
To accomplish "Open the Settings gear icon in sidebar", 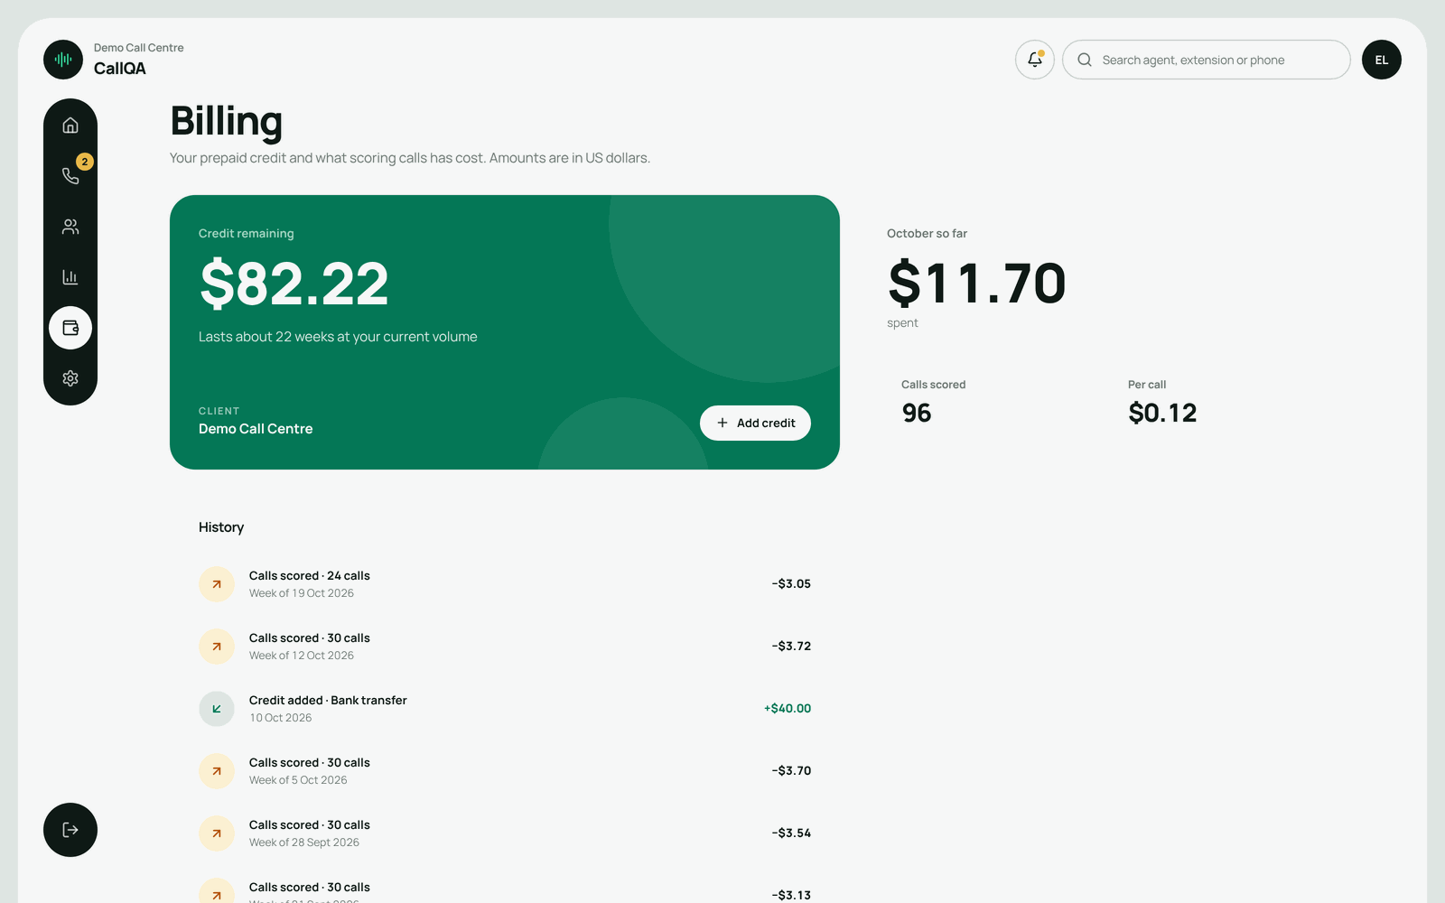I will (70, 378).
